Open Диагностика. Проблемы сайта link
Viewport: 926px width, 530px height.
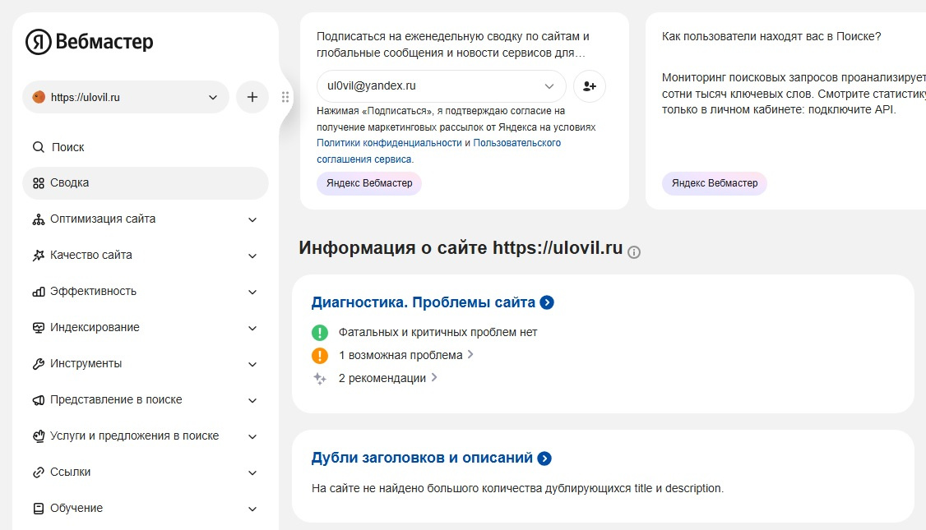[x=423, y=302]
